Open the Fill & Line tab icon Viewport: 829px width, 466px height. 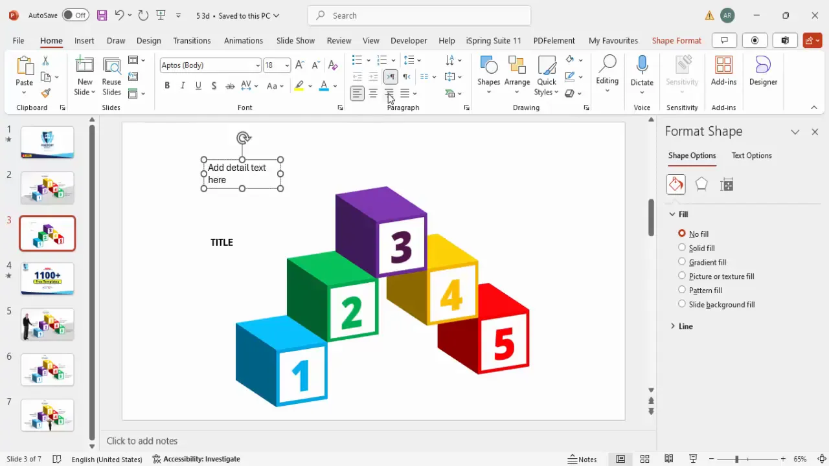(x=676, y=184)
